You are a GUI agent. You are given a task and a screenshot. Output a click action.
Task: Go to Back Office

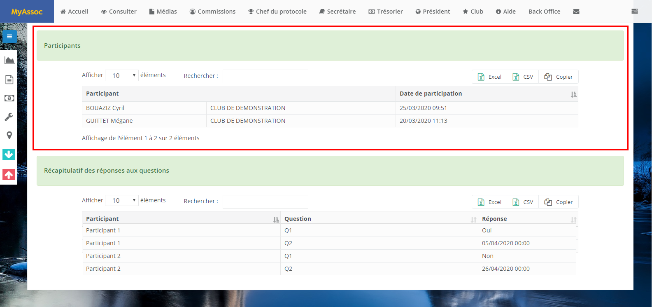tap(544, 12)
